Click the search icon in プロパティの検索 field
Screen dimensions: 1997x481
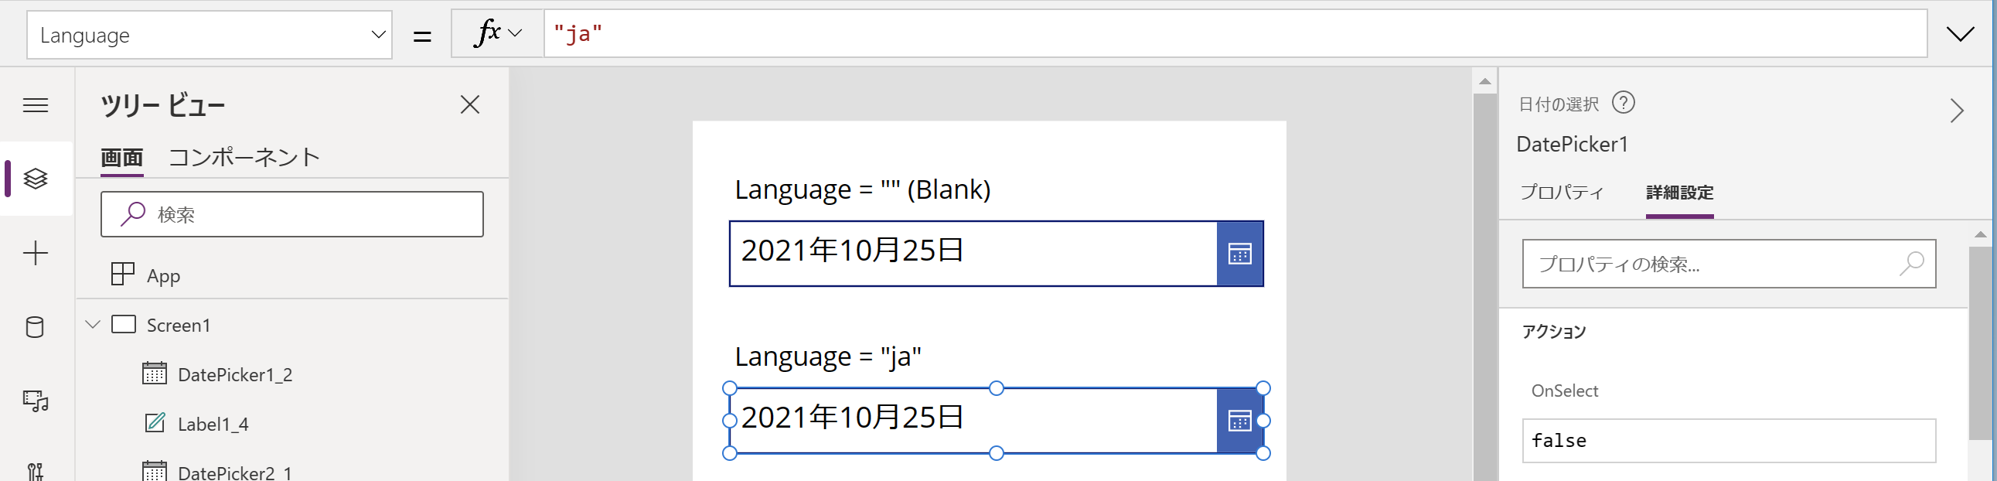click(1913, 264)
